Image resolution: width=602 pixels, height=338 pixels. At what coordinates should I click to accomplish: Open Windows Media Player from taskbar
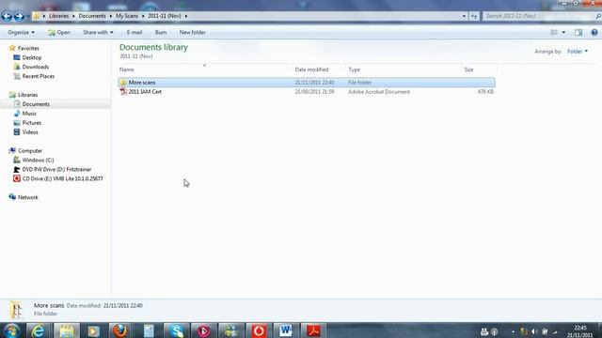(93, 330)
